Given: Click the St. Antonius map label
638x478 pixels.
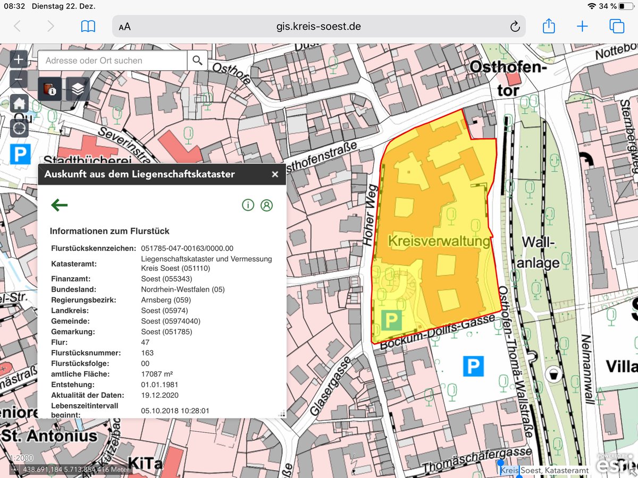Looking at the screenshot, I should pyautogui.click(x=49, y=437).
